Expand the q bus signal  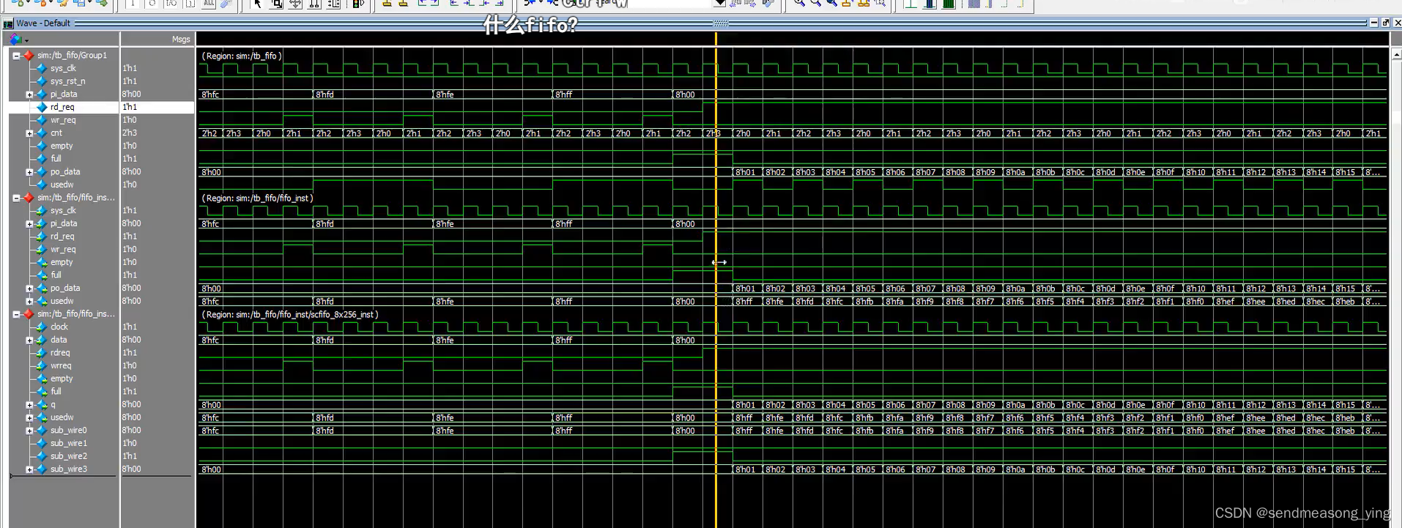pos(29,405)
